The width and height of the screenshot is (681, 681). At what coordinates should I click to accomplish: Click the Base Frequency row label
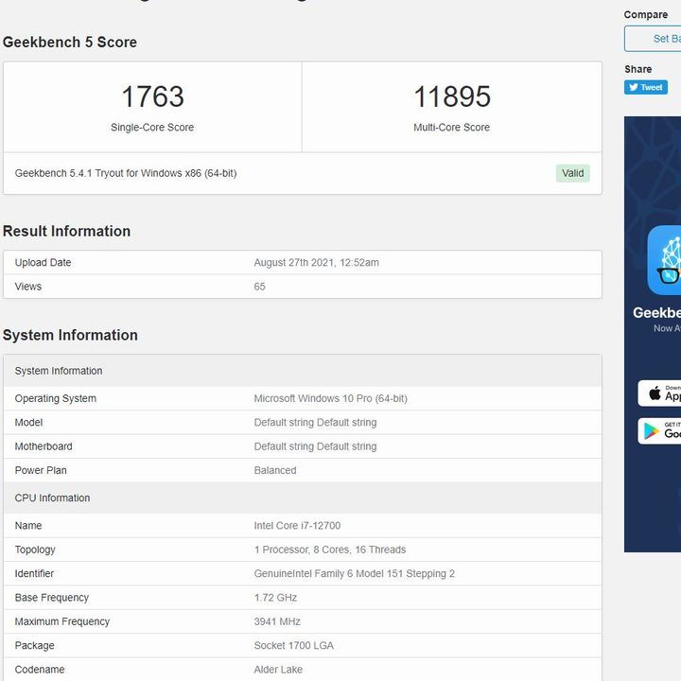pos(52,598)
